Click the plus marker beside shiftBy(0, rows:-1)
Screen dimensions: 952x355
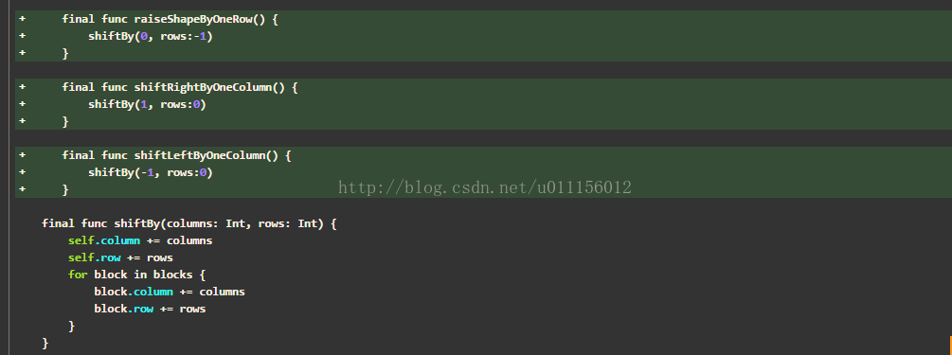tap(23, 36)
